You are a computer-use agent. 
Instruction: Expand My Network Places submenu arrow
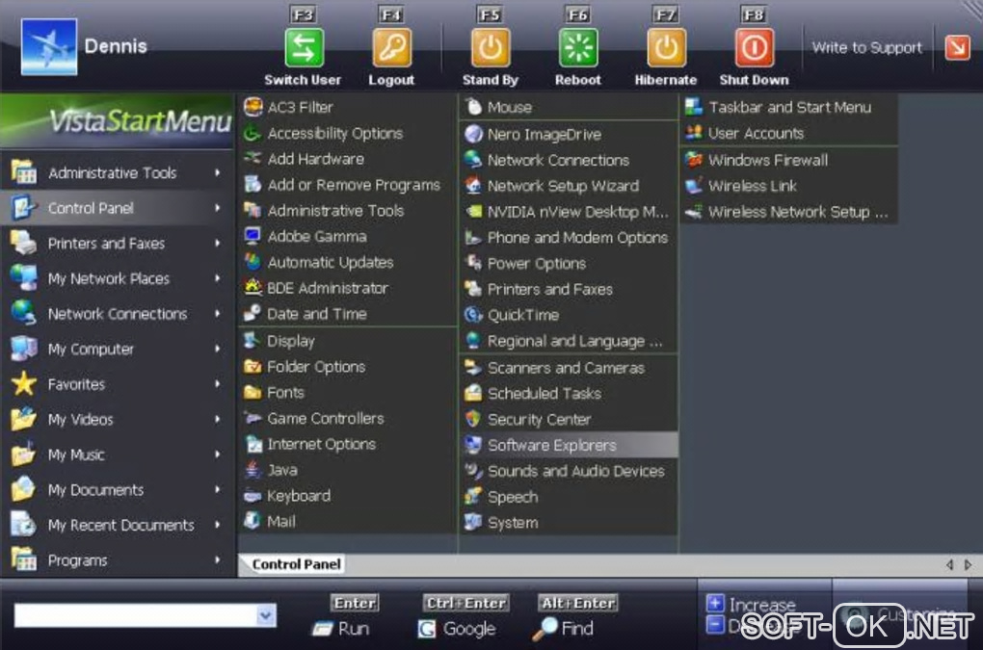[x=218, y=278]
